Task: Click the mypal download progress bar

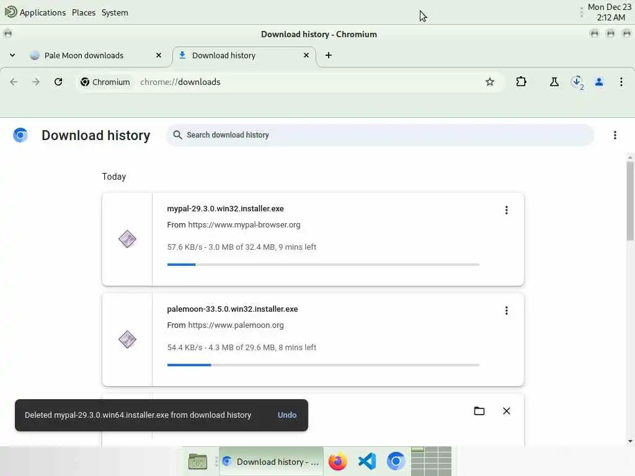Action: coord(323,265)
